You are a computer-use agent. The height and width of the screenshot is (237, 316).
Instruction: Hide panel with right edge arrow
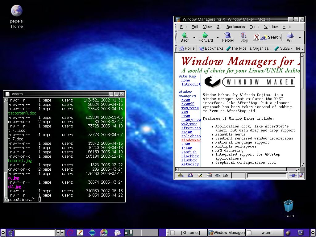pyautogui.click(x=313, y=233)
